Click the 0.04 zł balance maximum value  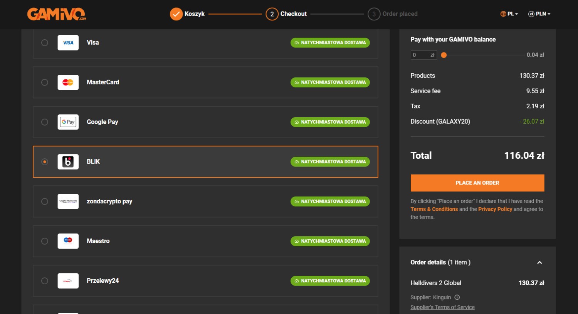(x=535, y=55)
